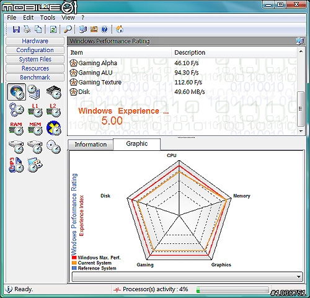Click the 46.10 F/s value

click(x=187, y=63)
